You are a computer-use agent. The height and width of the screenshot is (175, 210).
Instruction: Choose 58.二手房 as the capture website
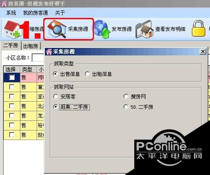(x=126, y=107)
